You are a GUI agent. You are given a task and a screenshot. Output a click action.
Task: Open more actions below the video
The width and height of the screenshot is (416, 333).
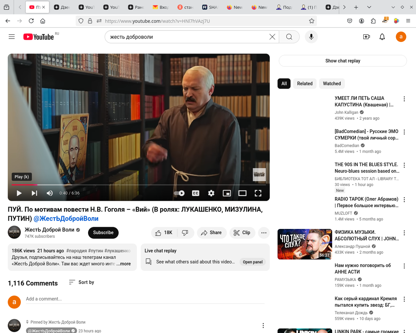[264, 233]
